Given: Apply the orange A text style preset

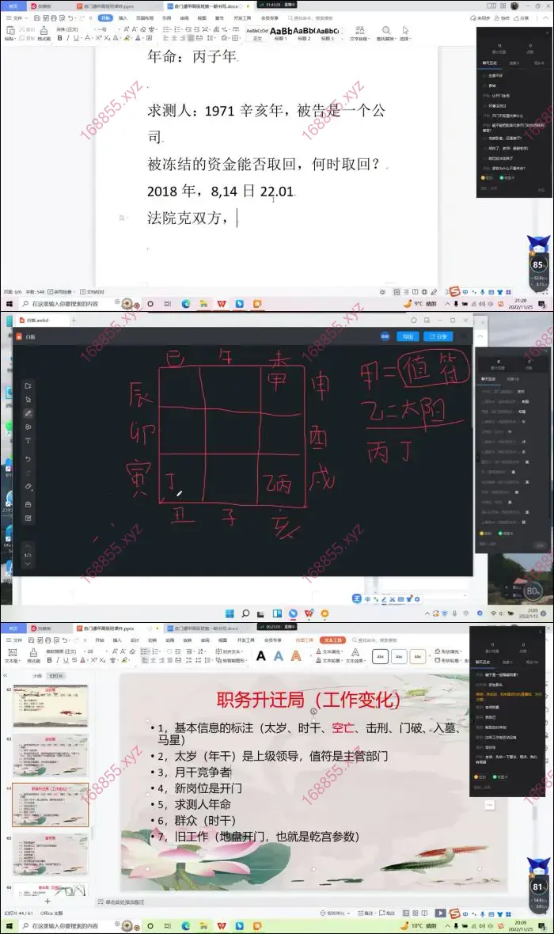Looking at the screenshot, I should pyautogui.click(x=295, y=656).
